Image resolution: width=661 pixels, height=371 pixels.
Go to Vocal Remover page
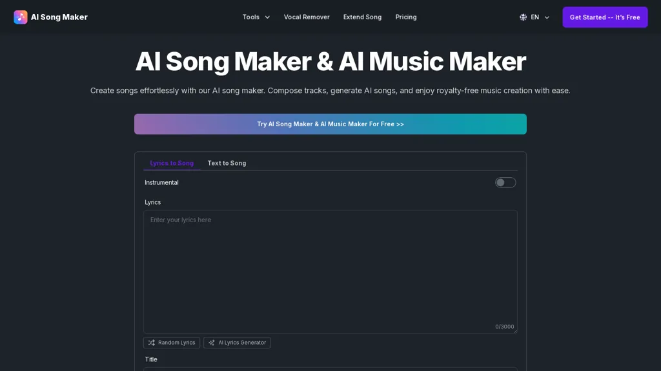[307, 17]
